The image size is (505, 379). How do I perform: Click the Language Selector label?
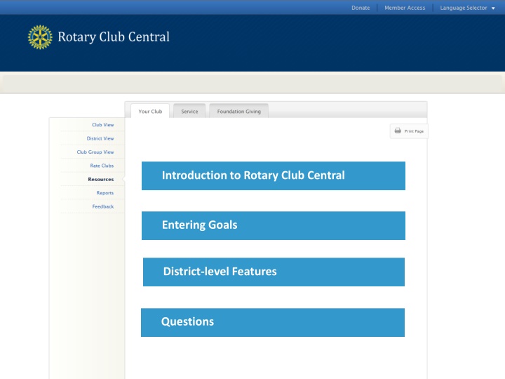click(464, 8)
